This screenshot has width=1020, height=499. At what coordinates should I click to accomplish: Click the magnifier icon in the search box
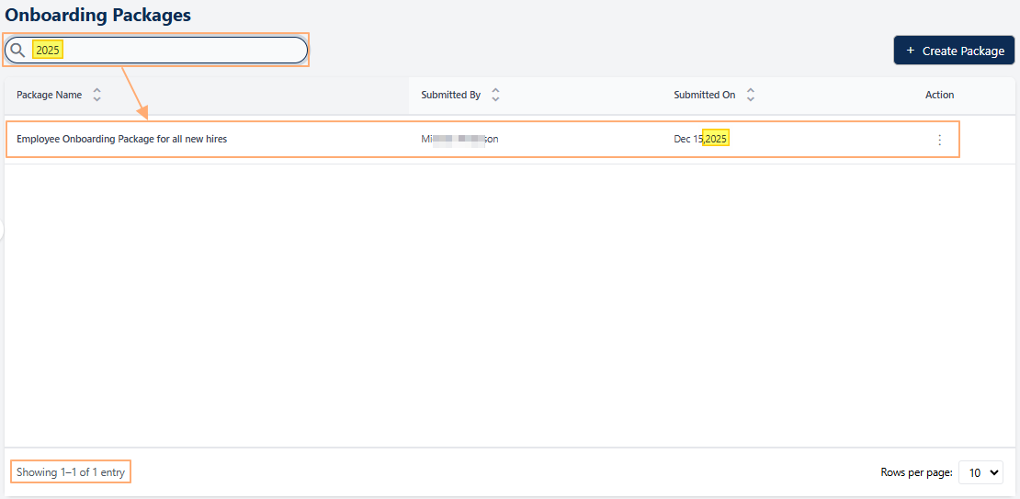point(17,51)
